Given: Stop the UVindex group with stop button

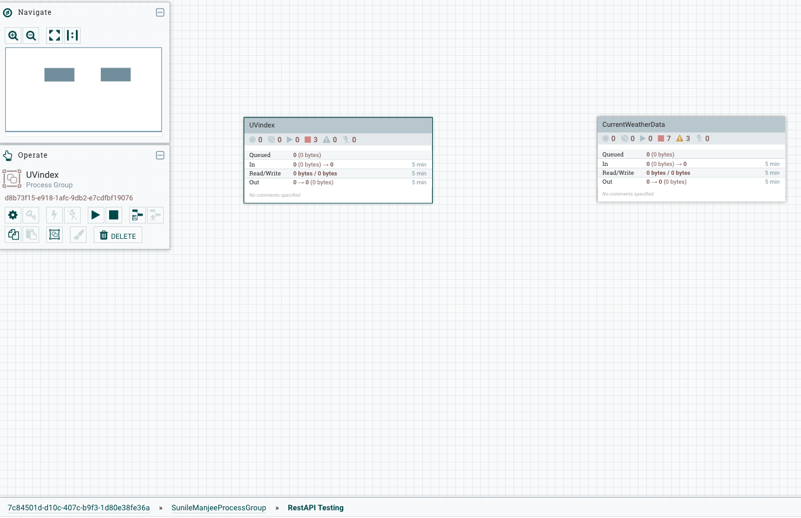Looking at the screenshot, I should coord(113,215).
